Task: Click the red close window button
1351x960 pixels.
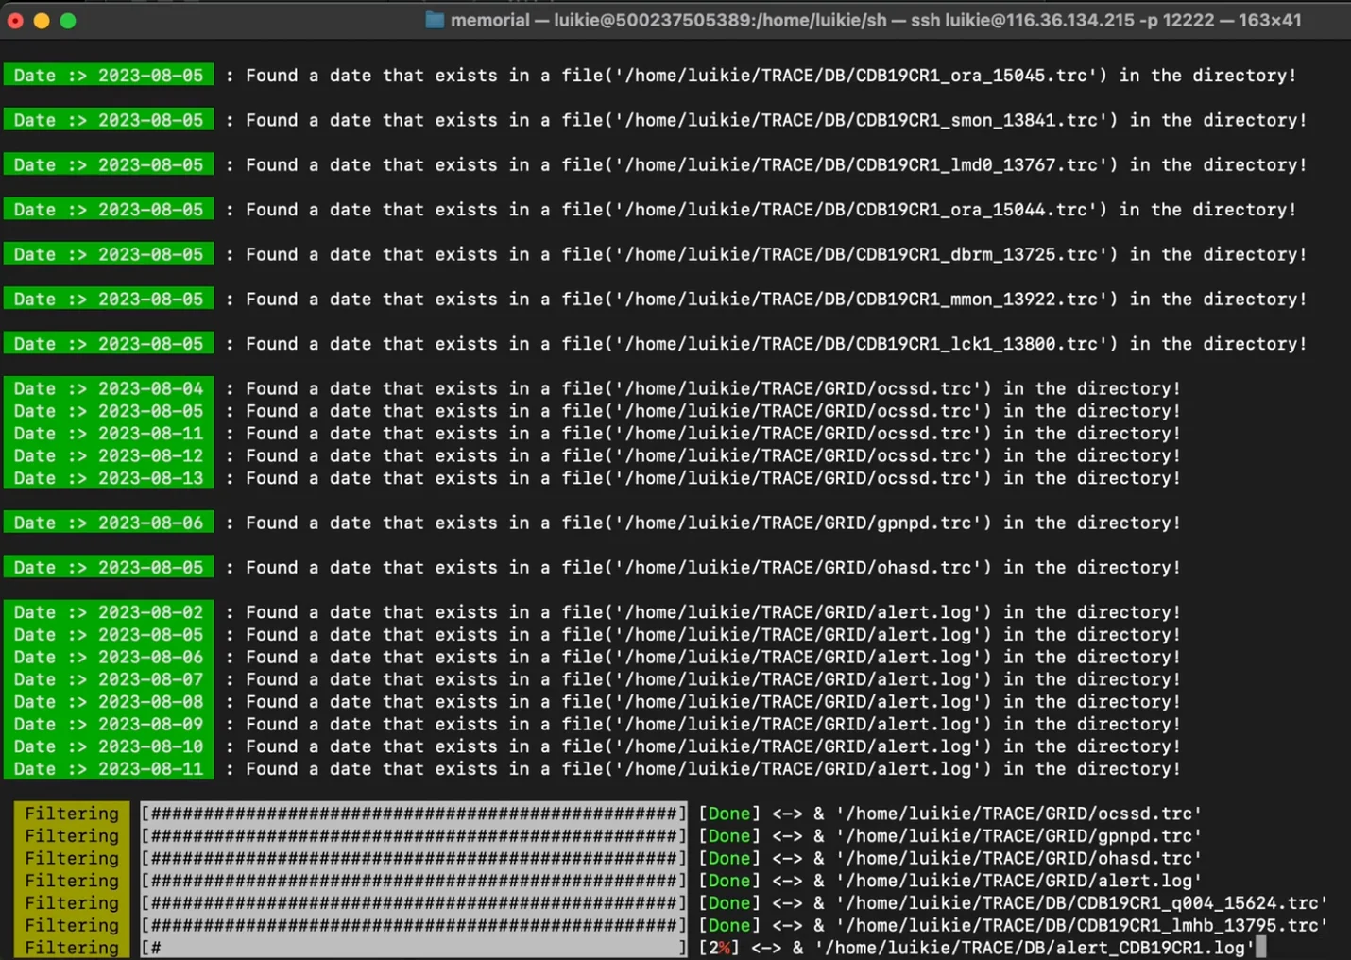Action: point(15,20)
